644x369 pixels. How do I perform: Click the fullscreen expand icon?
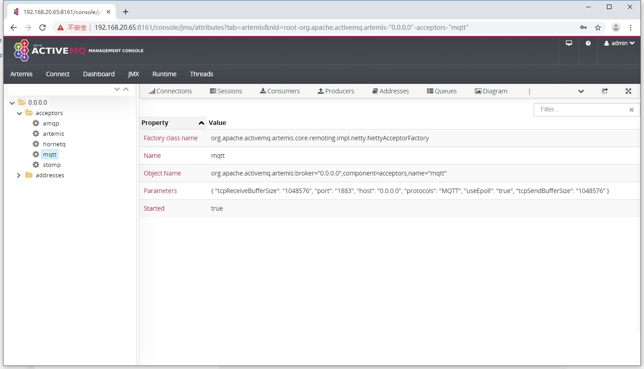click(628, 91)
